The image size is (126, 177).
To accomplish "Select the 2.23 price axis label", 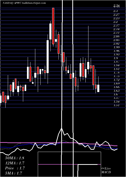I will [116, 18].
